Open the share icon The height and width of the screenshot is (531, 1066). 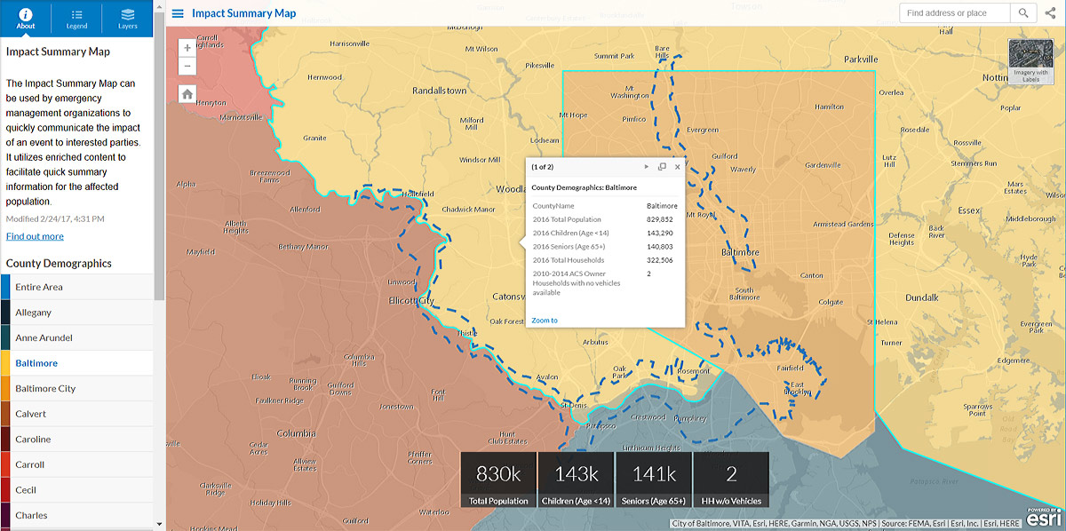tap(1051, 13)
